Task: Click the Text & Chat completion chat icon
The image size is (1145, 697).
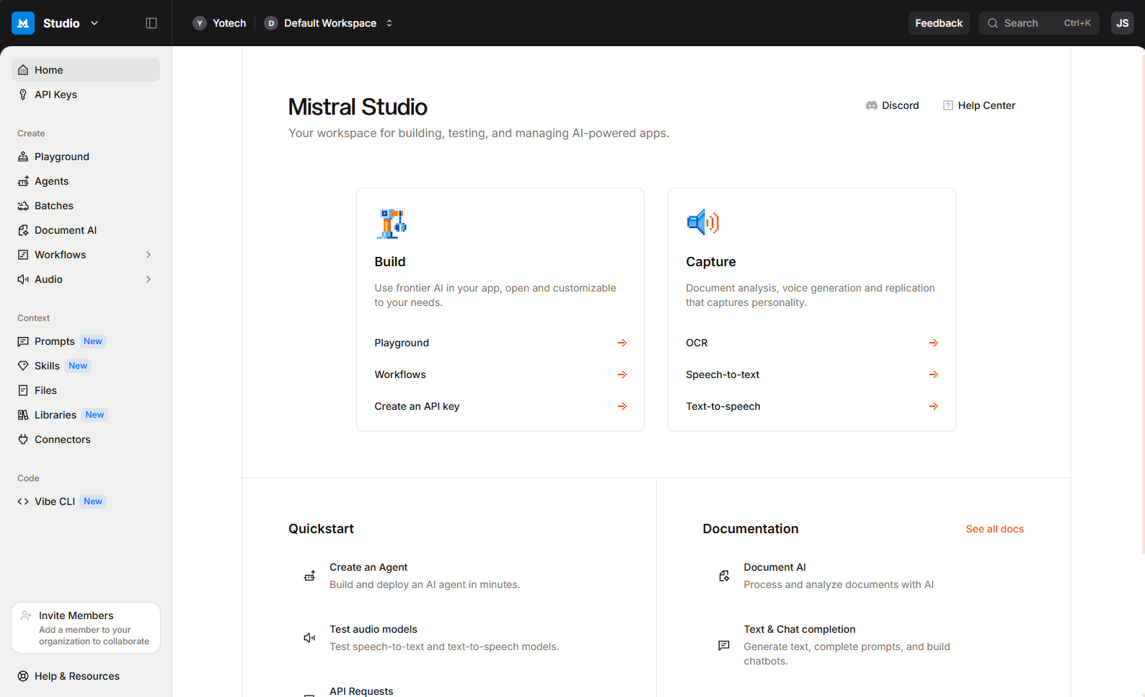Action: point(724,645)
